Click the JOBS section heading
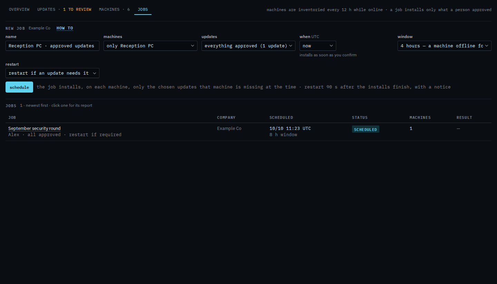This screenshot has height=284, width=497. pos(11,105)
